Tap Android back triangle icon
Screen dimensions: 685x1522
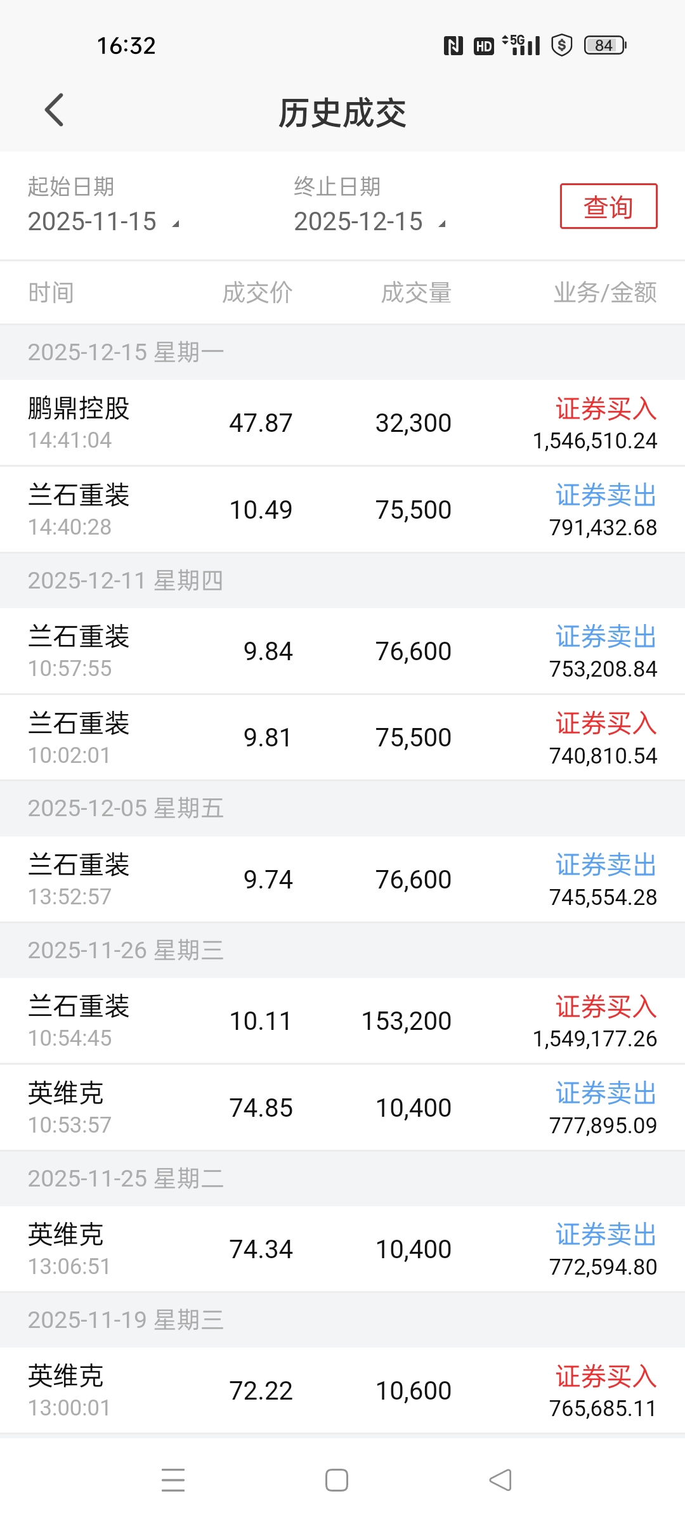(500, 1480)
